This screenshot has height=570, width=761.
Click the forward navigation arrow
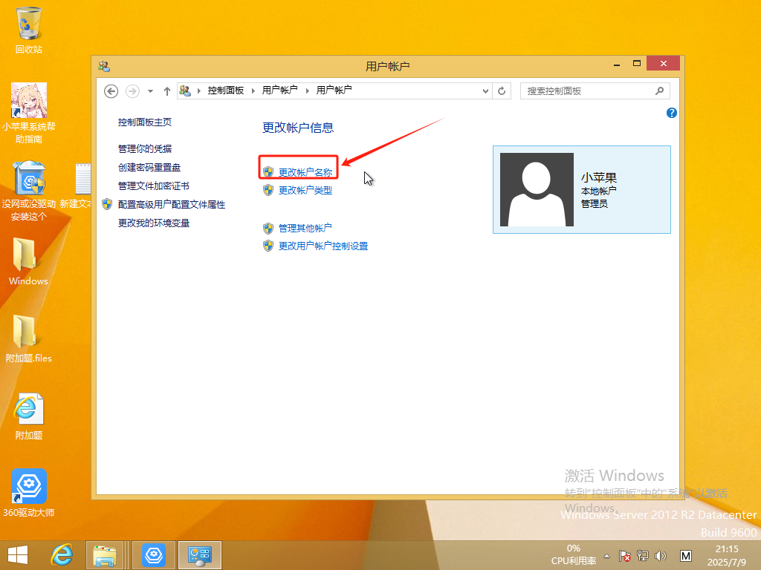[132, 91]
